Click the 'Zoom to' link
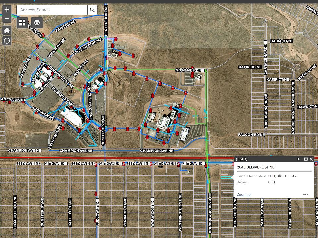Image resolution: width=318 pixels, height=238 pixels. pos(244,194)
